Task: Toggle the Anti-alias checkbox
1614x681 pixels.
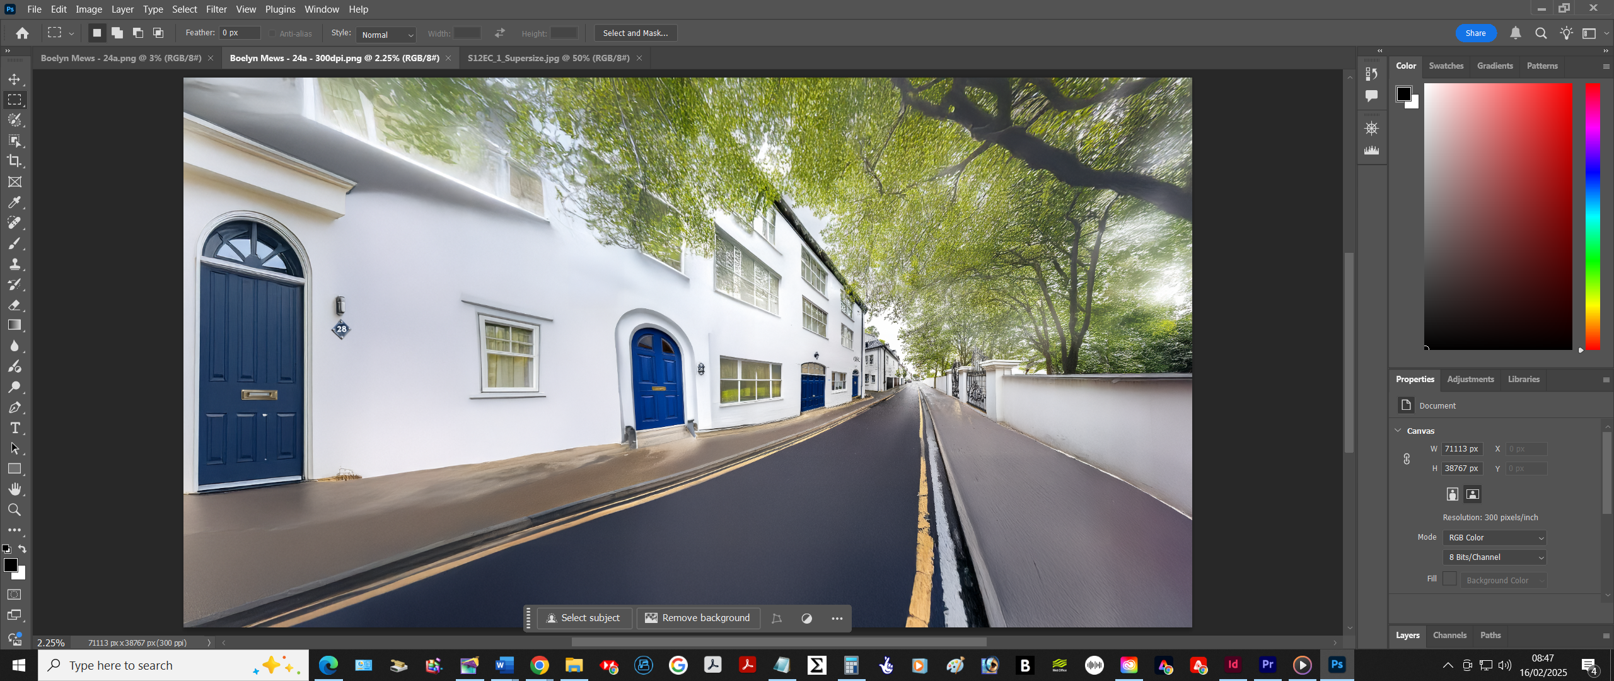Action: pyautogui.click(x=272, y=33)
